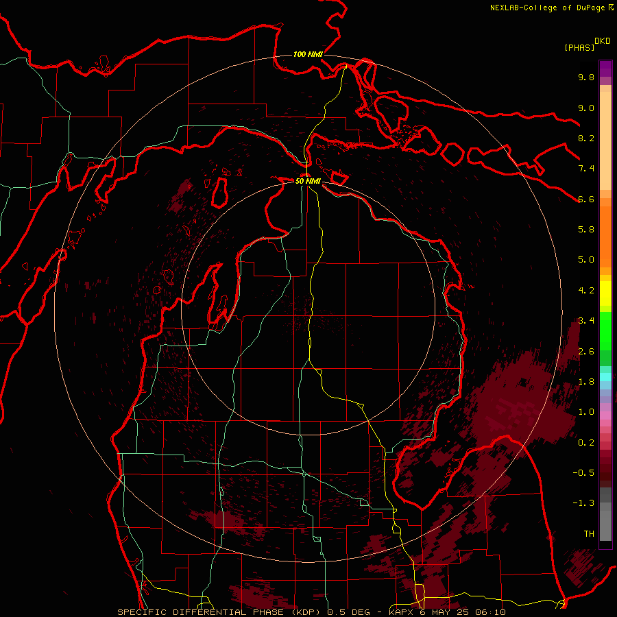Click the 1.0 legend value
Screen dimensions: 617x617
click(x=586, y=412)
